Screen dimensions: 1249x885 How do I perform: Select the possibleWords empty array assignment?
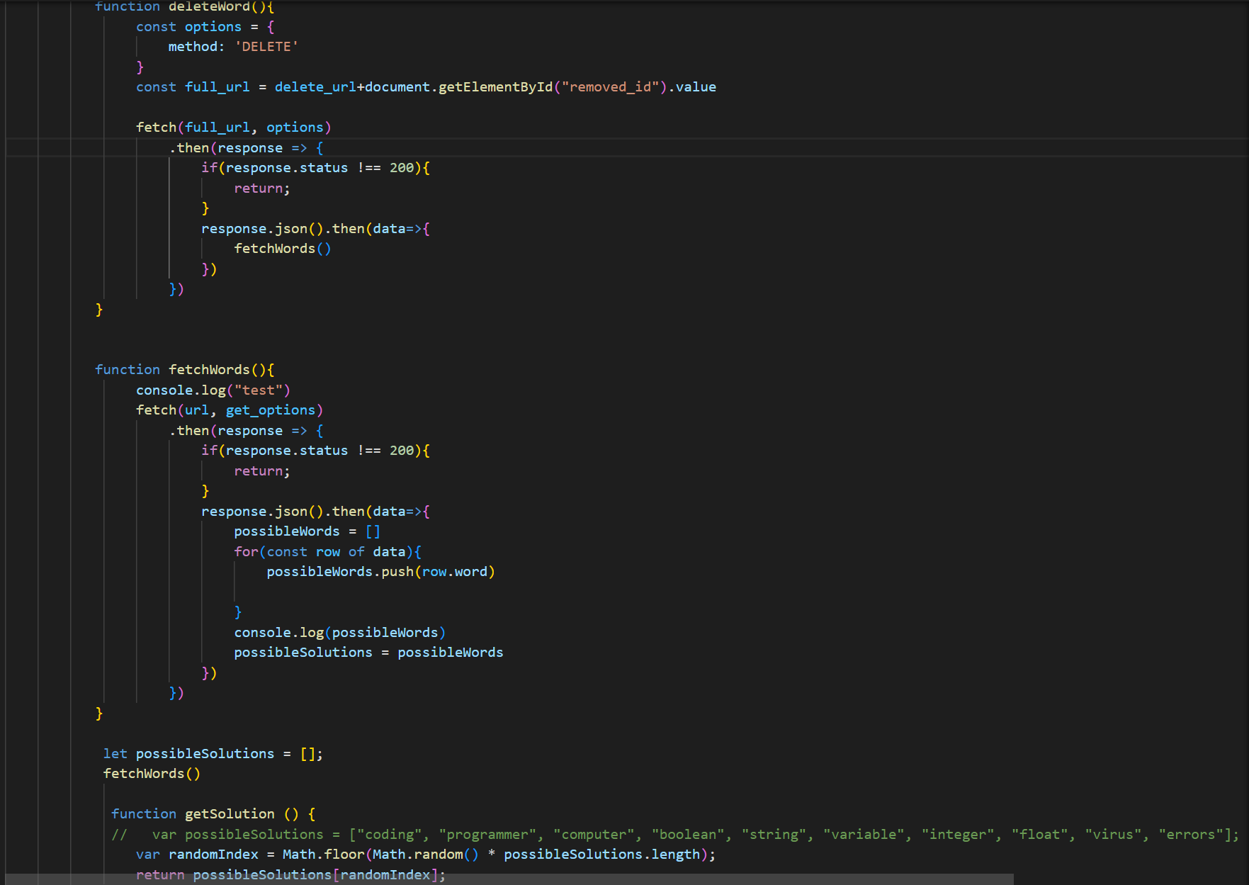tap(303, 531)
